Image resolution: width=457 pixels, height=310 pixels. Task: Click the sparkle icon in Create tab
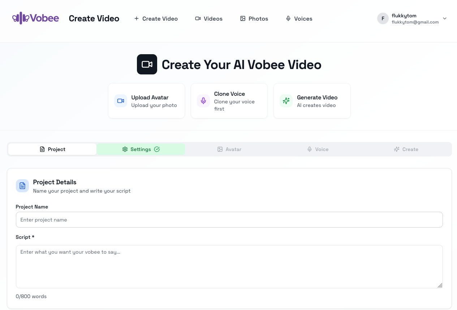pyautogui.click(x=397, y=149)
